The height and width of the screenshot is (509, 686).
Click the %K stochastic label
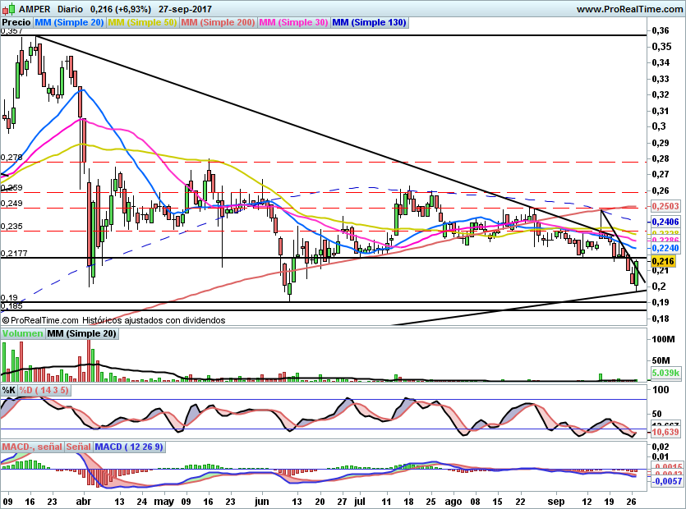point(9,390)
